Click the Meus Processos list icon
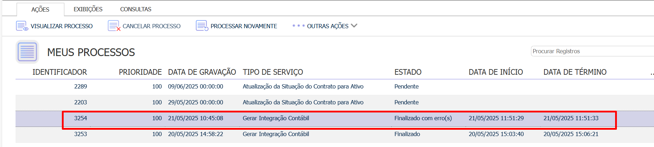654x147 pixels. tap(27, 52)
